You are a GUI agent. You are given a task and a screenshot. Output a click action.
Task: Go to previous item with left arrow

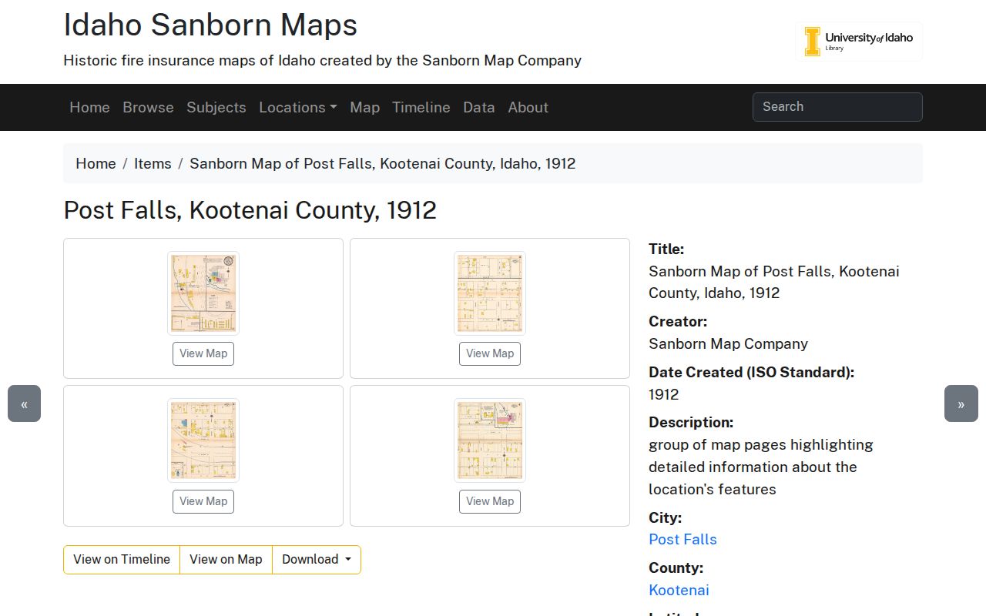coord(24,403)
